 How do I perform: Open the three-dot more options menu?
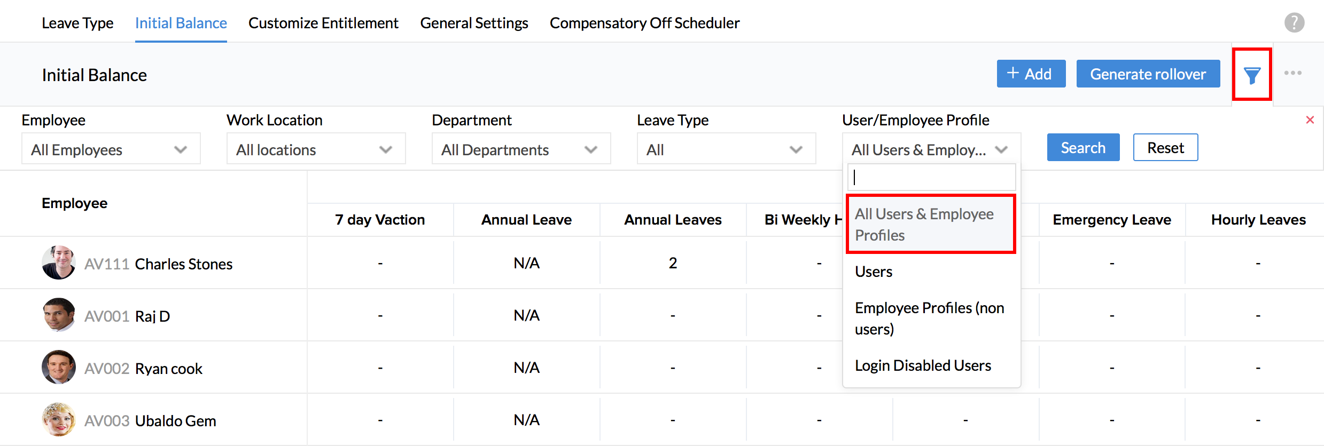tap(1292, 73)
